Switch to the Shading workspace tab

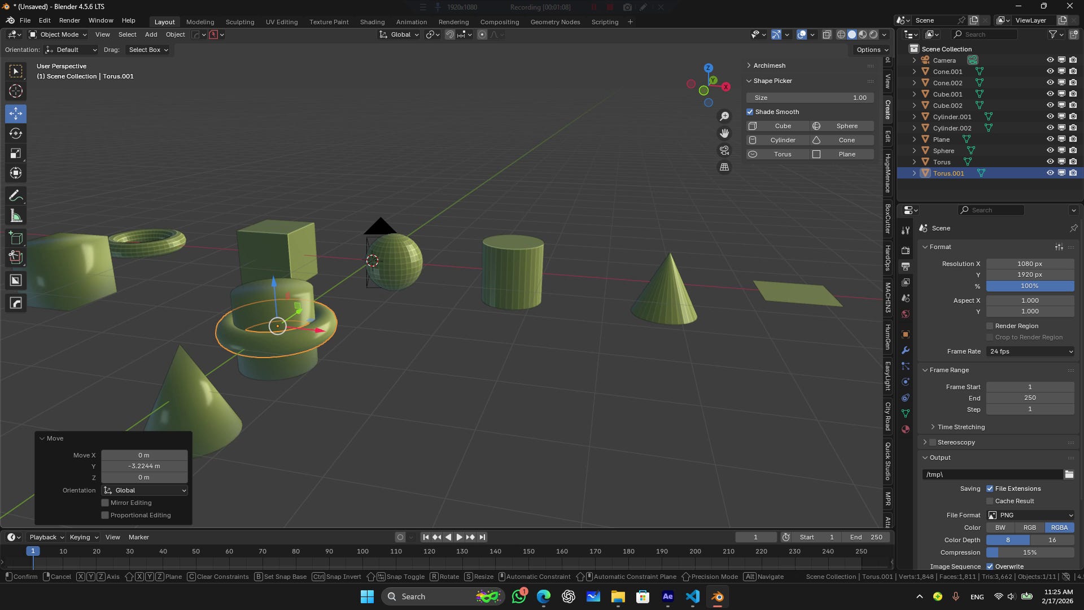pos(372,21)
